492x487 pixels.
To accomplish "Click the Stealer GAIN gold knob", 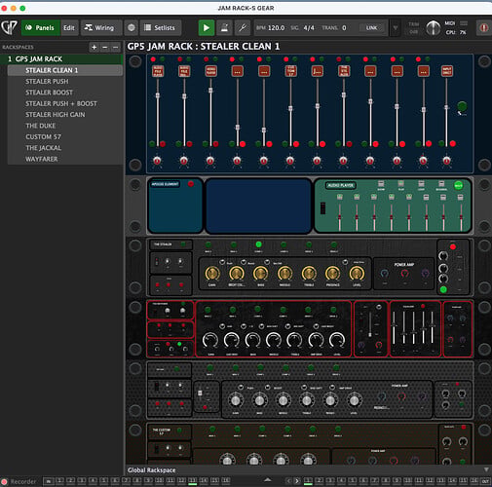I will point(212,274).
